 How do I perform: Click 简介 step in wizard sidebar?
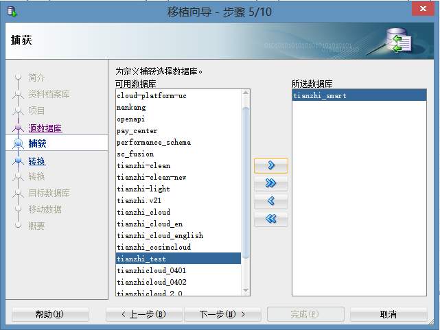[x=37, y=78]
